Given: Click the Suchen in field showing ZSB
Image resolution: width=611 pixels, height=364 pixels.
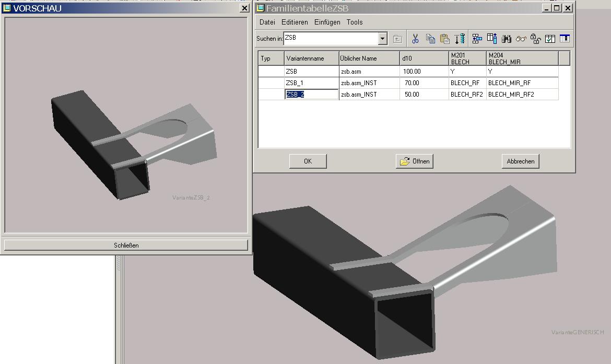Looking at the screenshot, I should point(331,38).
